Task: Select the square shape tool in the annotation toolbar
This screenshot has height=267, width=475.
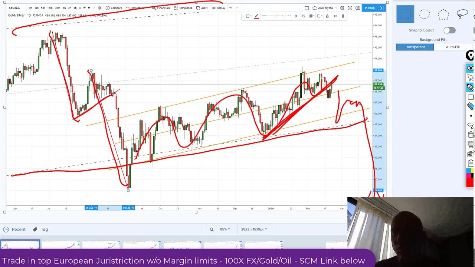Action: pos(471,97)
